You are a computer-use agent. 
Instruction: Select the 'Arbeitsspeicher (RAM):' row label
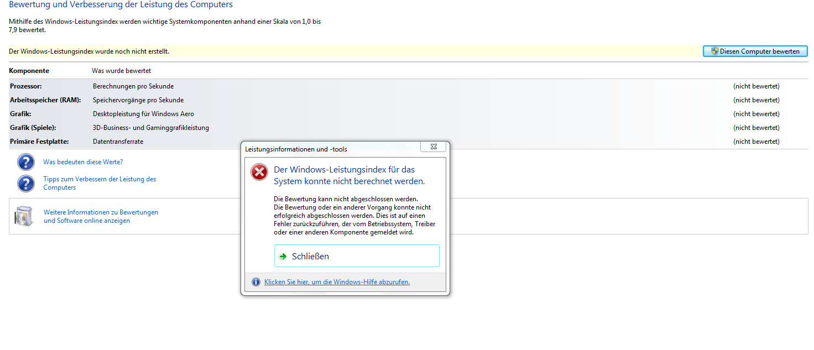45,100
